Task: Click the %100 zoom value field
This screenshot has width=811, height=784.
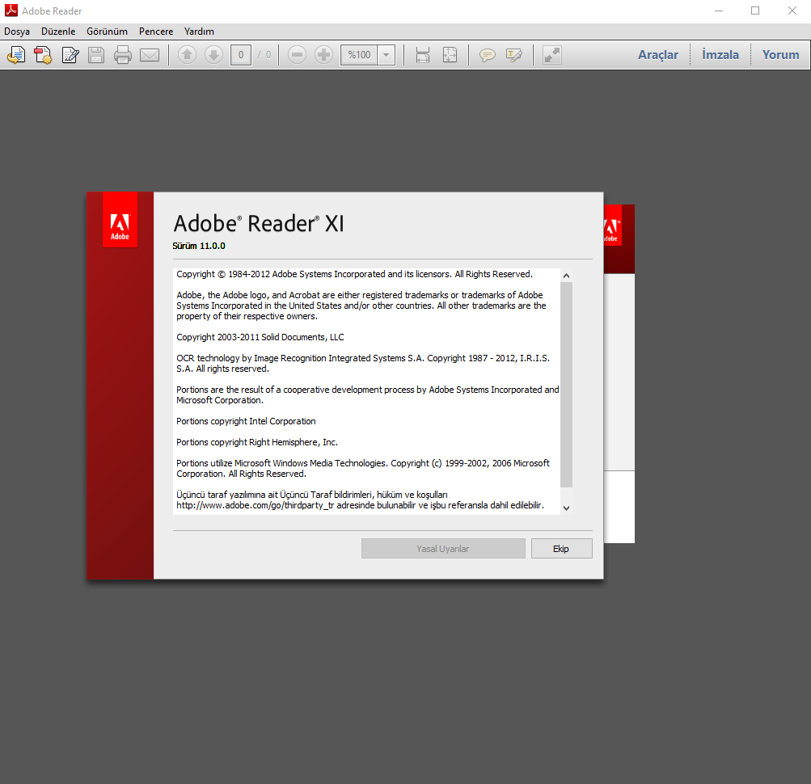Action: point(359,55)
